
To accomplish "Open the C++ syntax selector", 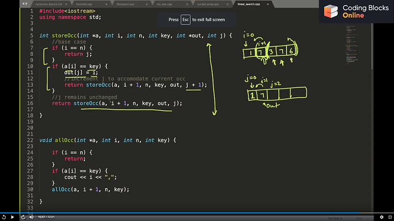I will pyautogui.click(x=359, y=218).
